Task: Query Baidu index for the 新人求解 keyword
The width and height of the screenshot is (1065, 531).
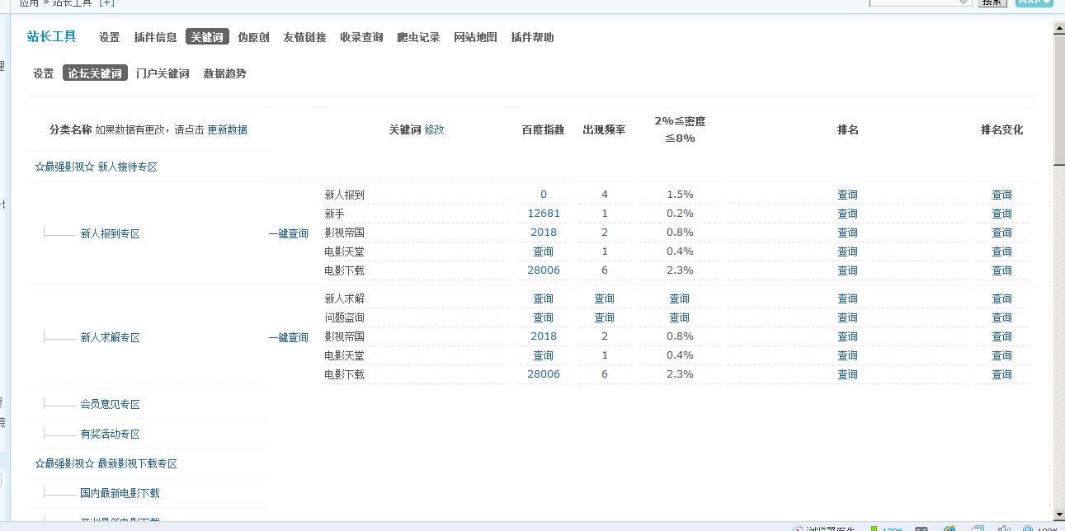Action: pos(544,298)
